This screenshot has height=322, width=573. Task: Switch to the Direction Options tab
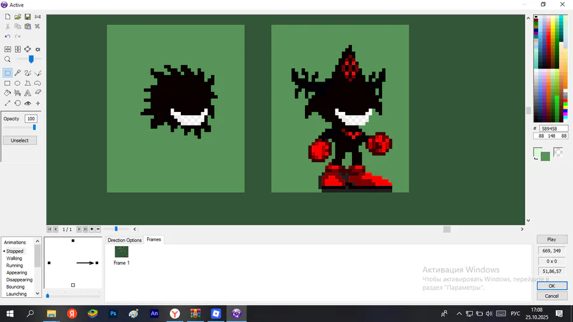click(x=124, y=240)
